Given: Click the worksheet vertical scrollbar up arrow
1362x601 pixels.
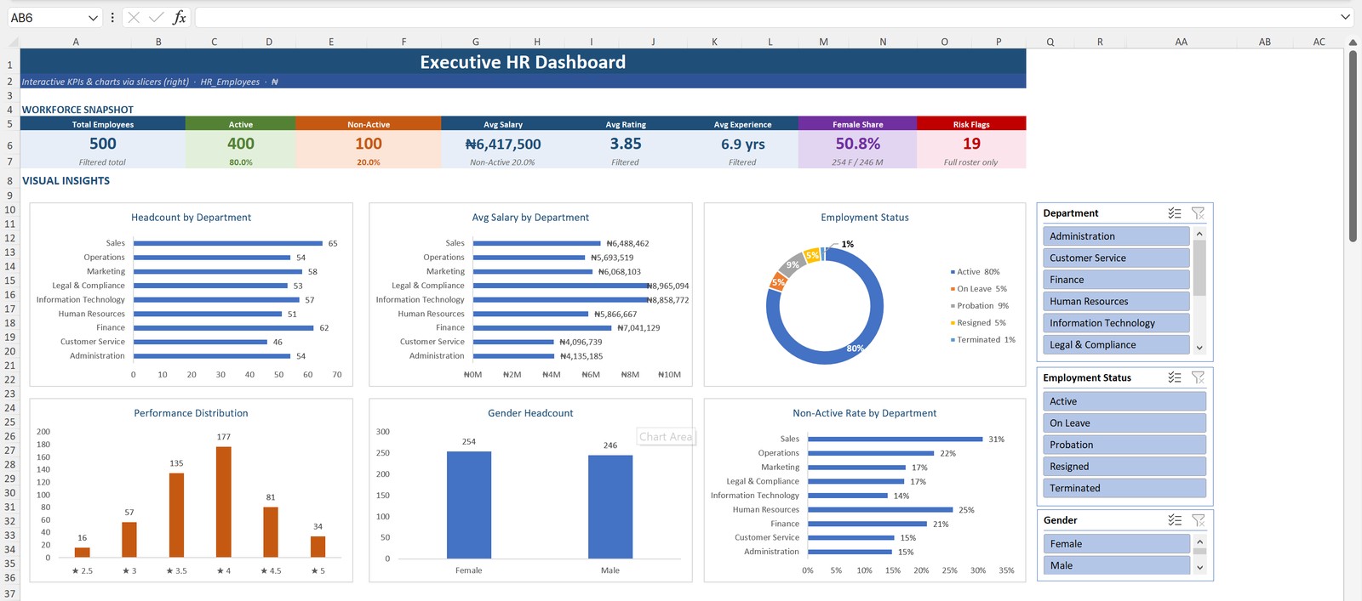Looking at the screenshot, I should click(1352, 43).
